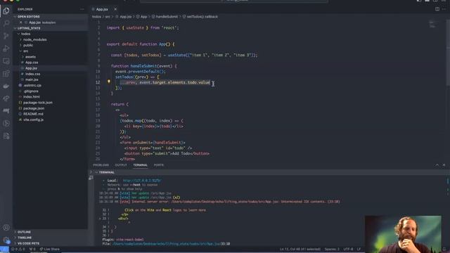This screenshot has width=450, height=253.
Task: Select the Terminal panel tab
Action: (140, 165)
